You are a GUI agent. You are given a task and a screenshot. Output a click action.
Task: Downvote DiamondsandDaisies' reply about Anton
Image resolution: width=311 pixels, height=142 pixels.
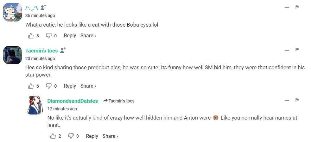click(71, 136)
